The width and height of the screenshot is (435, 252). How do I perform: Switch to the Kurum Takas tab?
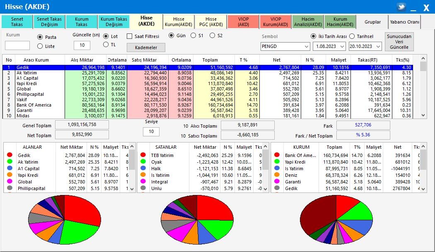click(82, 22)
